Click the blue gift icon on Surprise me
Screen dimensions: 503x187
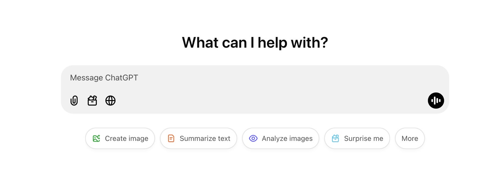click(335, 138)
